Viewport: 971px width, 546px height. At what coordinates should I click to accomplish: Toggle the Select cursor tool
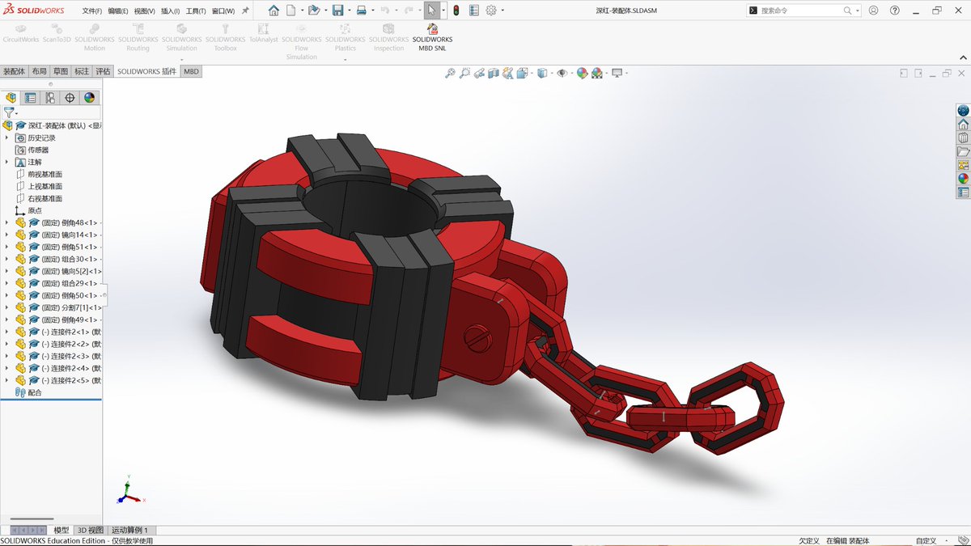coord(432,11)
